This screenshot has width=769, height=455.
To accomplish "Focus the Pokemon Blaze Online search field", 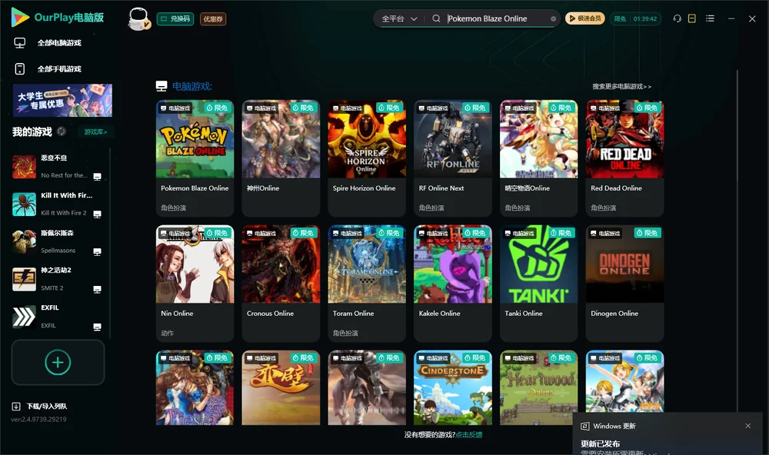I will click(x=496, y=18).
